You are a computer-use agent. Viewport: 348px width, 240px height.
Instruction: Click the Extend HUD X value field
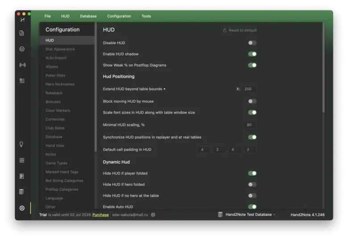249,89
